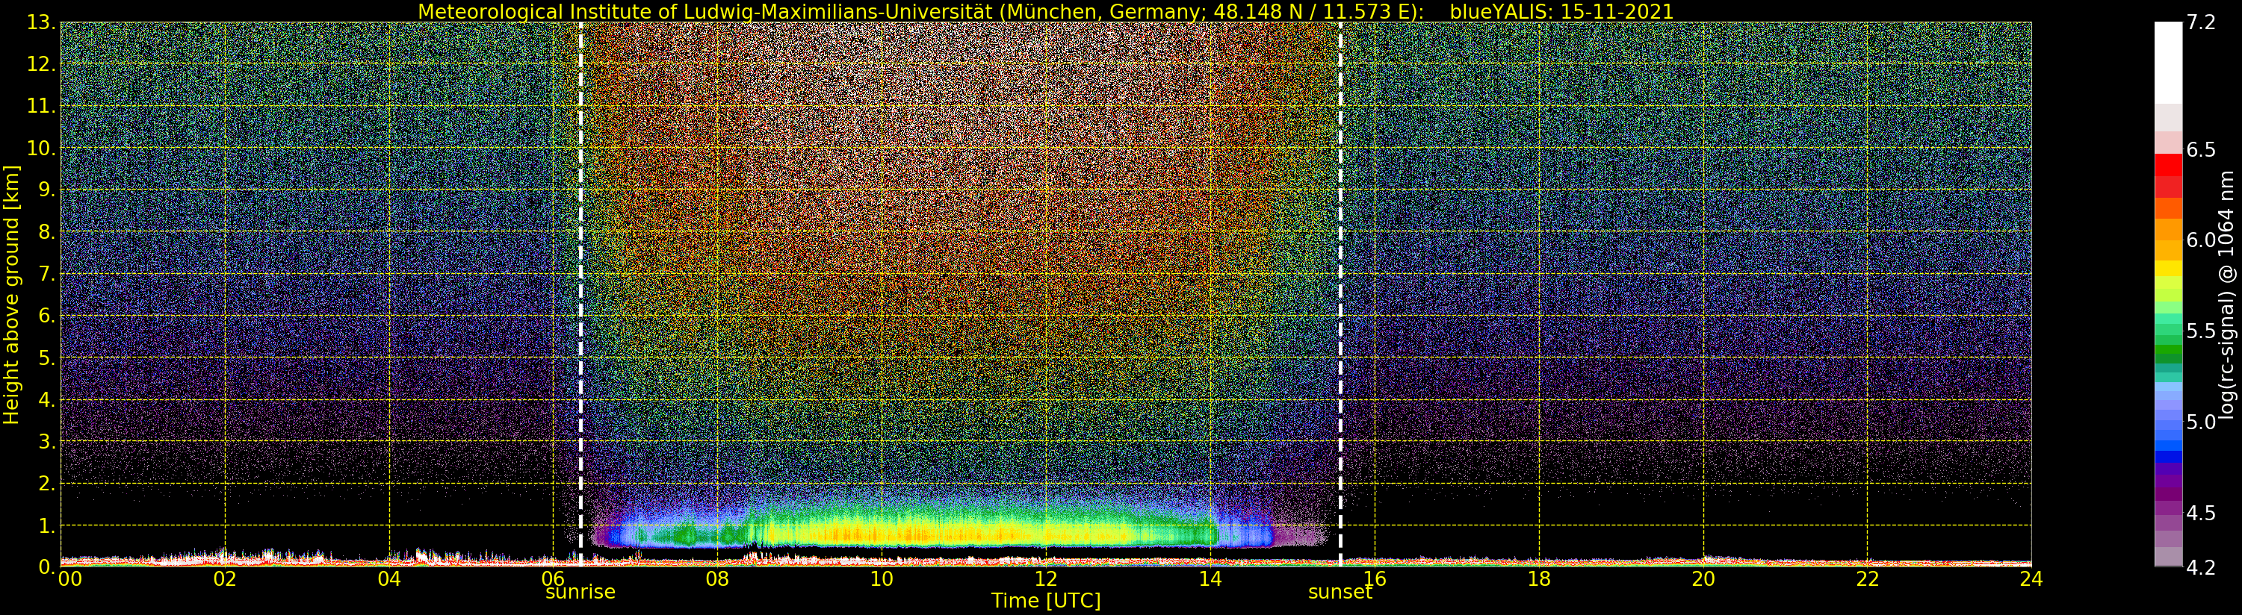
Task: Select the "sunset" text label
Action: 1340,593
